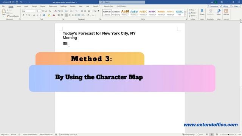
Task: Switch to the Design ribbon tab
Action: coord(34,6)
